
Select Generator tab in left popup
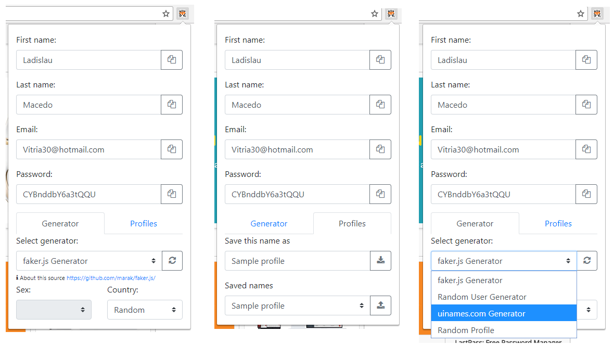pos(60,223)
